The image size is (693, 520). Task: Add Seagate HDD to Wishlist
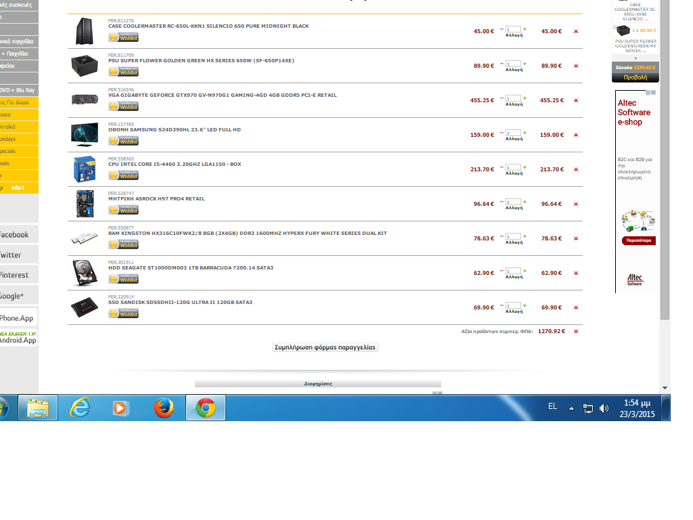click(123, 278)
